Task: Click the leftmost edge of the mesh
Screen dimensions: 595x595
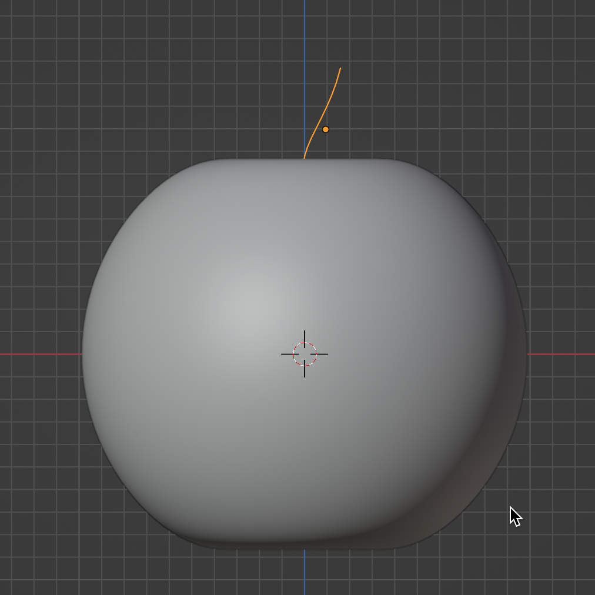Action: pyautogui.click(x=83, y=354)
